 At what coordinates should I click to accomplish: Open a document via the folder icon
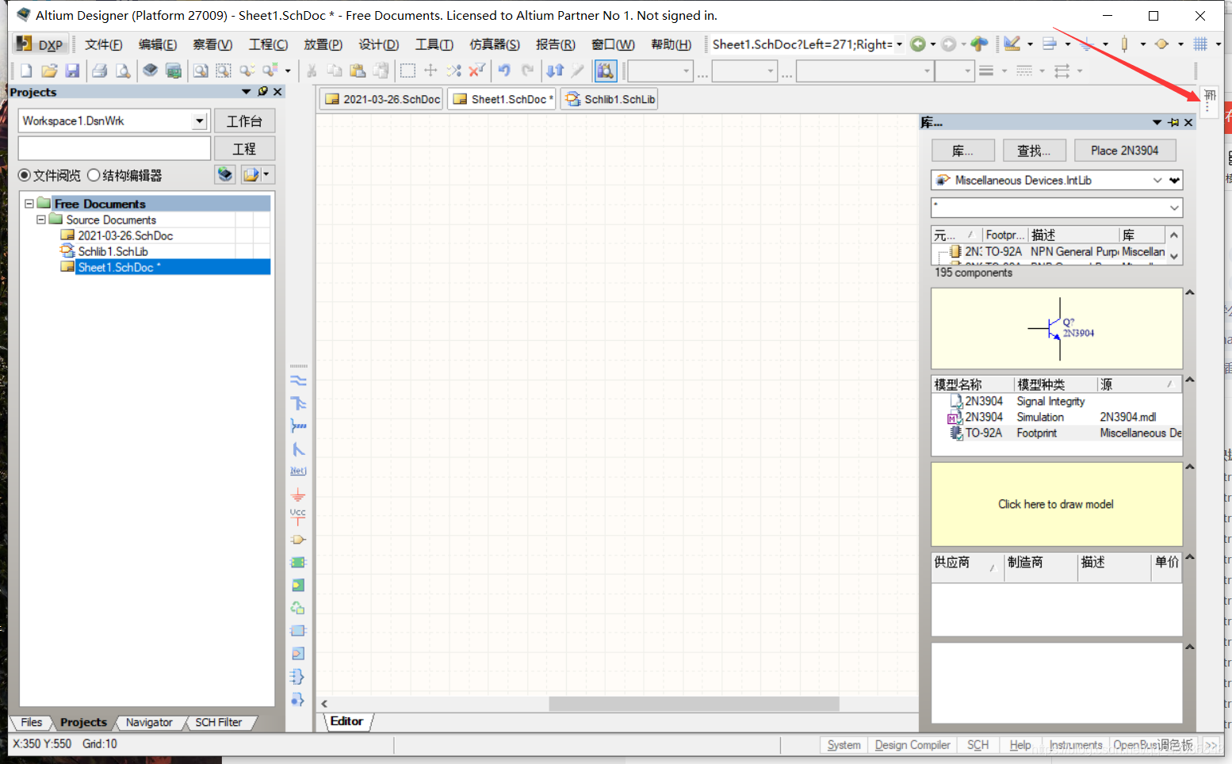(x=49, y=71)
